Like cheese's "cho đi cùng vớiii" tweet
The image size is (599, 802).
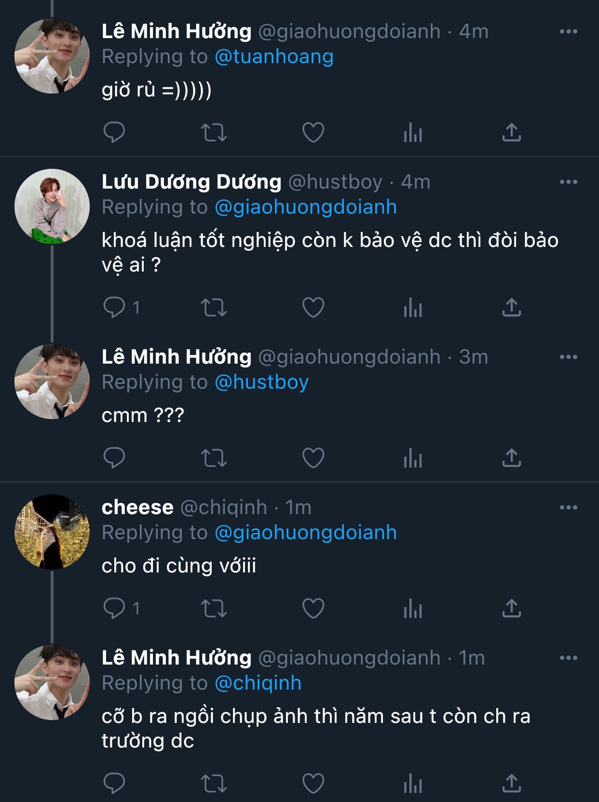313,608
